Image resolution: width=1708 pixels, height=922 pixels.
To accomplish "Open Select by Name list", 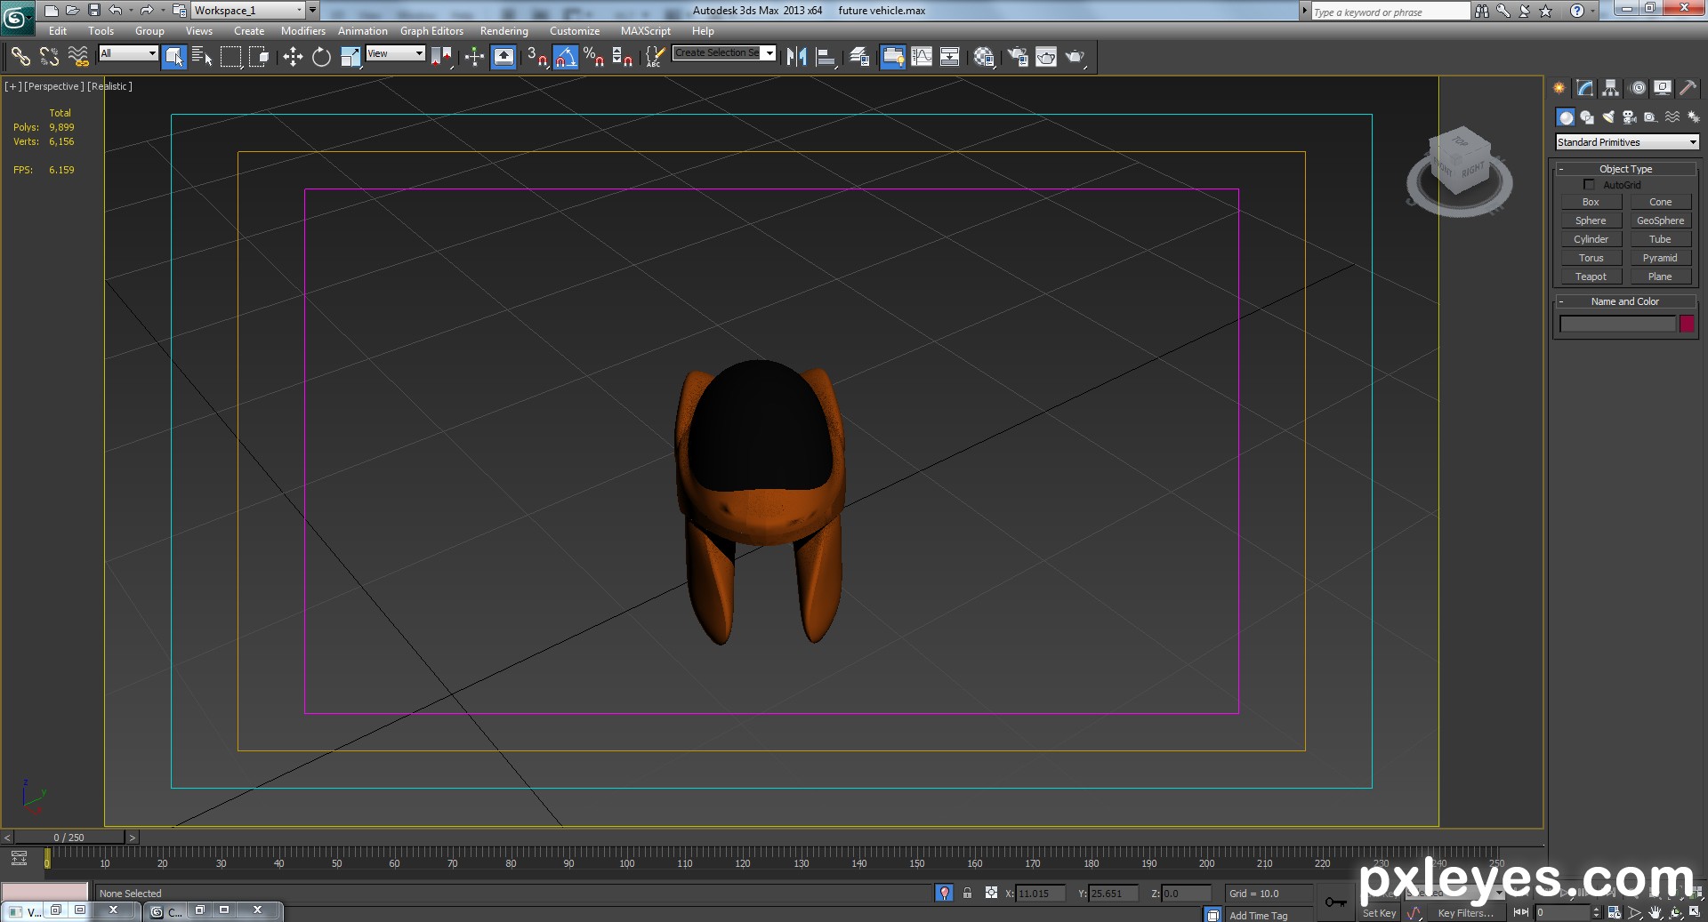I will [202, 57].
